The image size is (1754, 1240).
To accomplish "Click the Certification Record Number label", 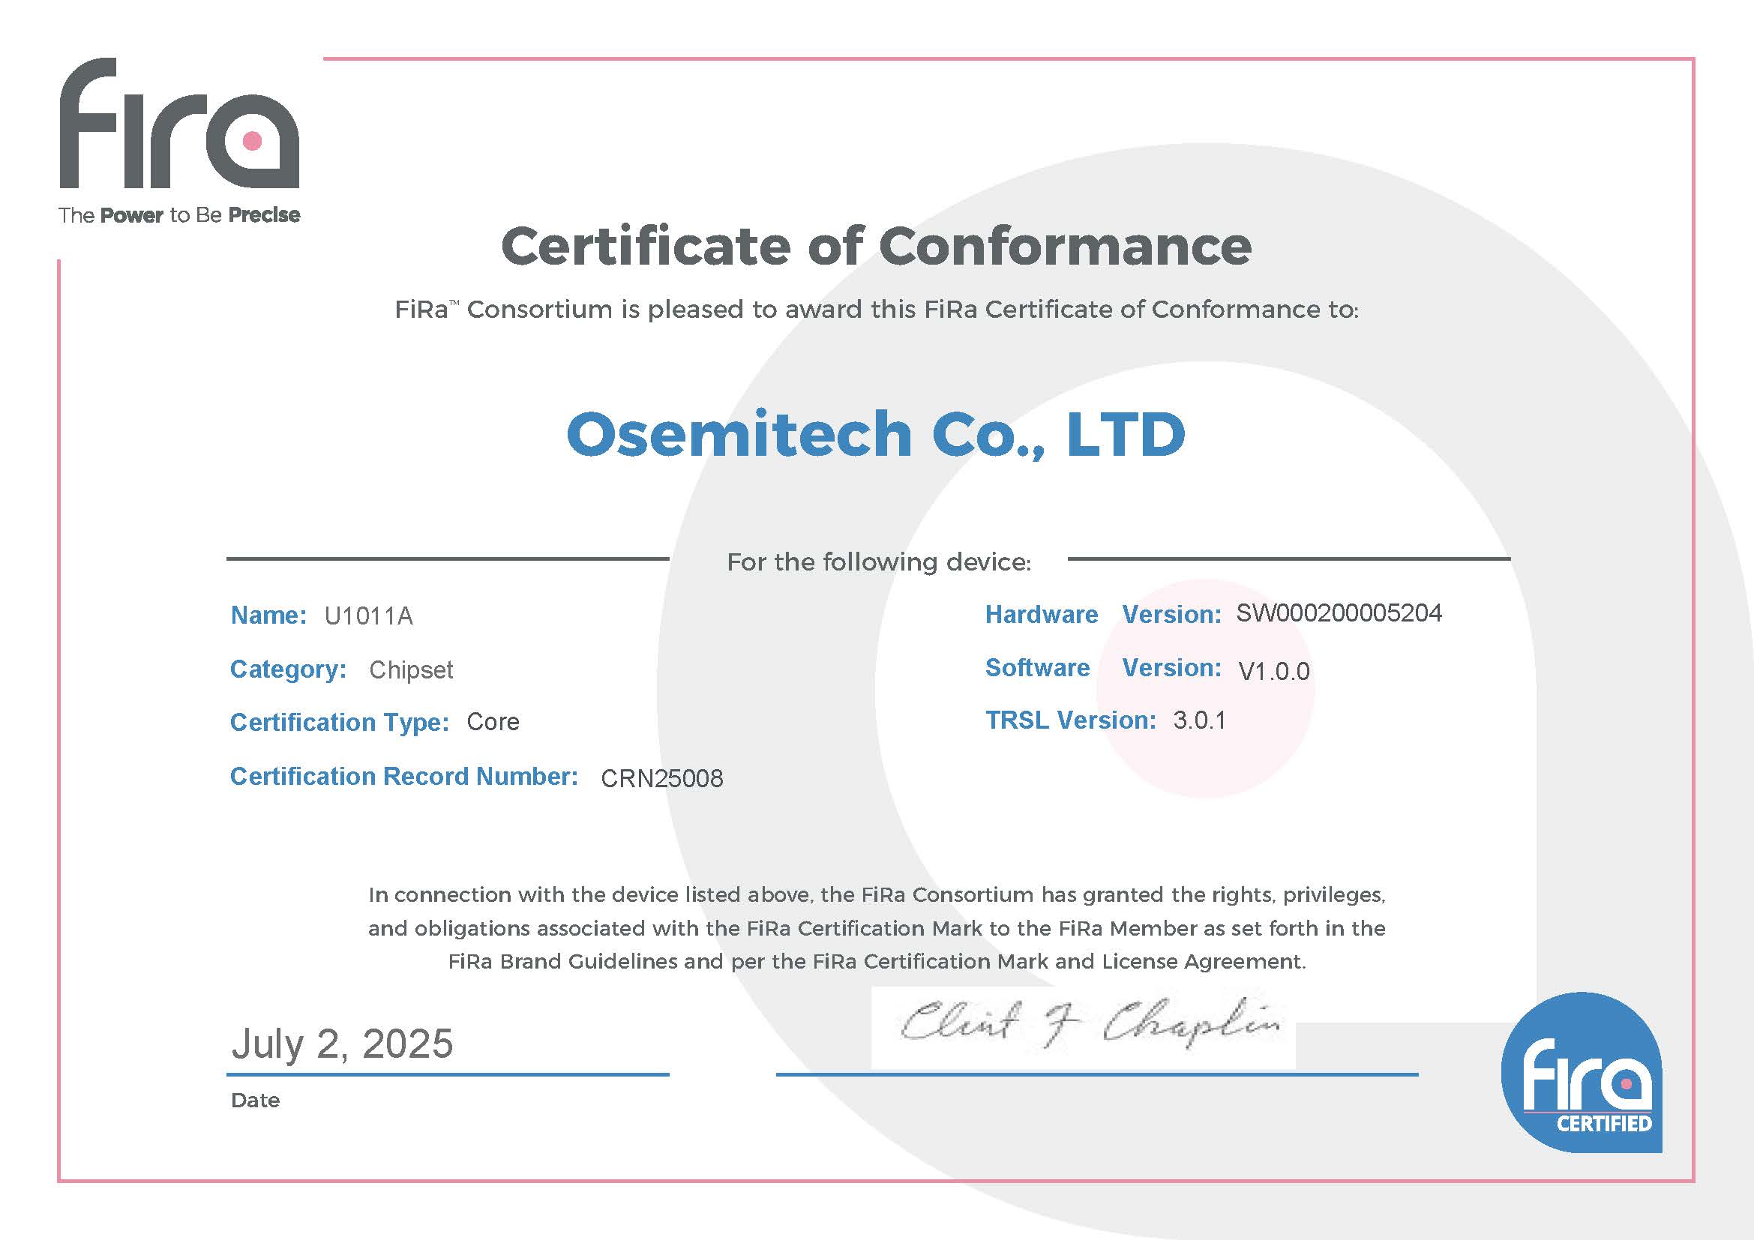I will point(403,777).
